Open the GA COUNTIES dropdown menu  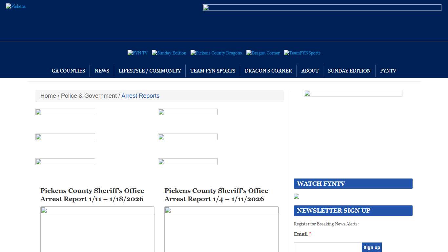68,71
